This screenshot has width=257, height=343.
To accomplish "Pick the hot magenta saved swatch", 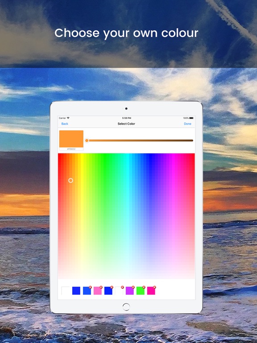I will point(151,291).
